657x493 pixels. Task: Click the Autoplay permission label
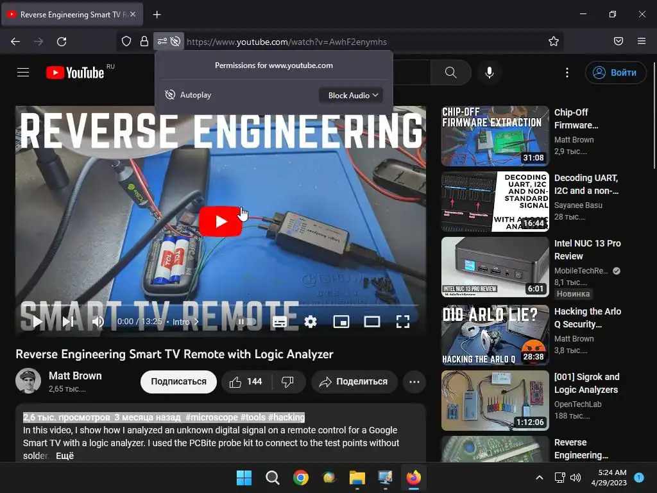196,95
